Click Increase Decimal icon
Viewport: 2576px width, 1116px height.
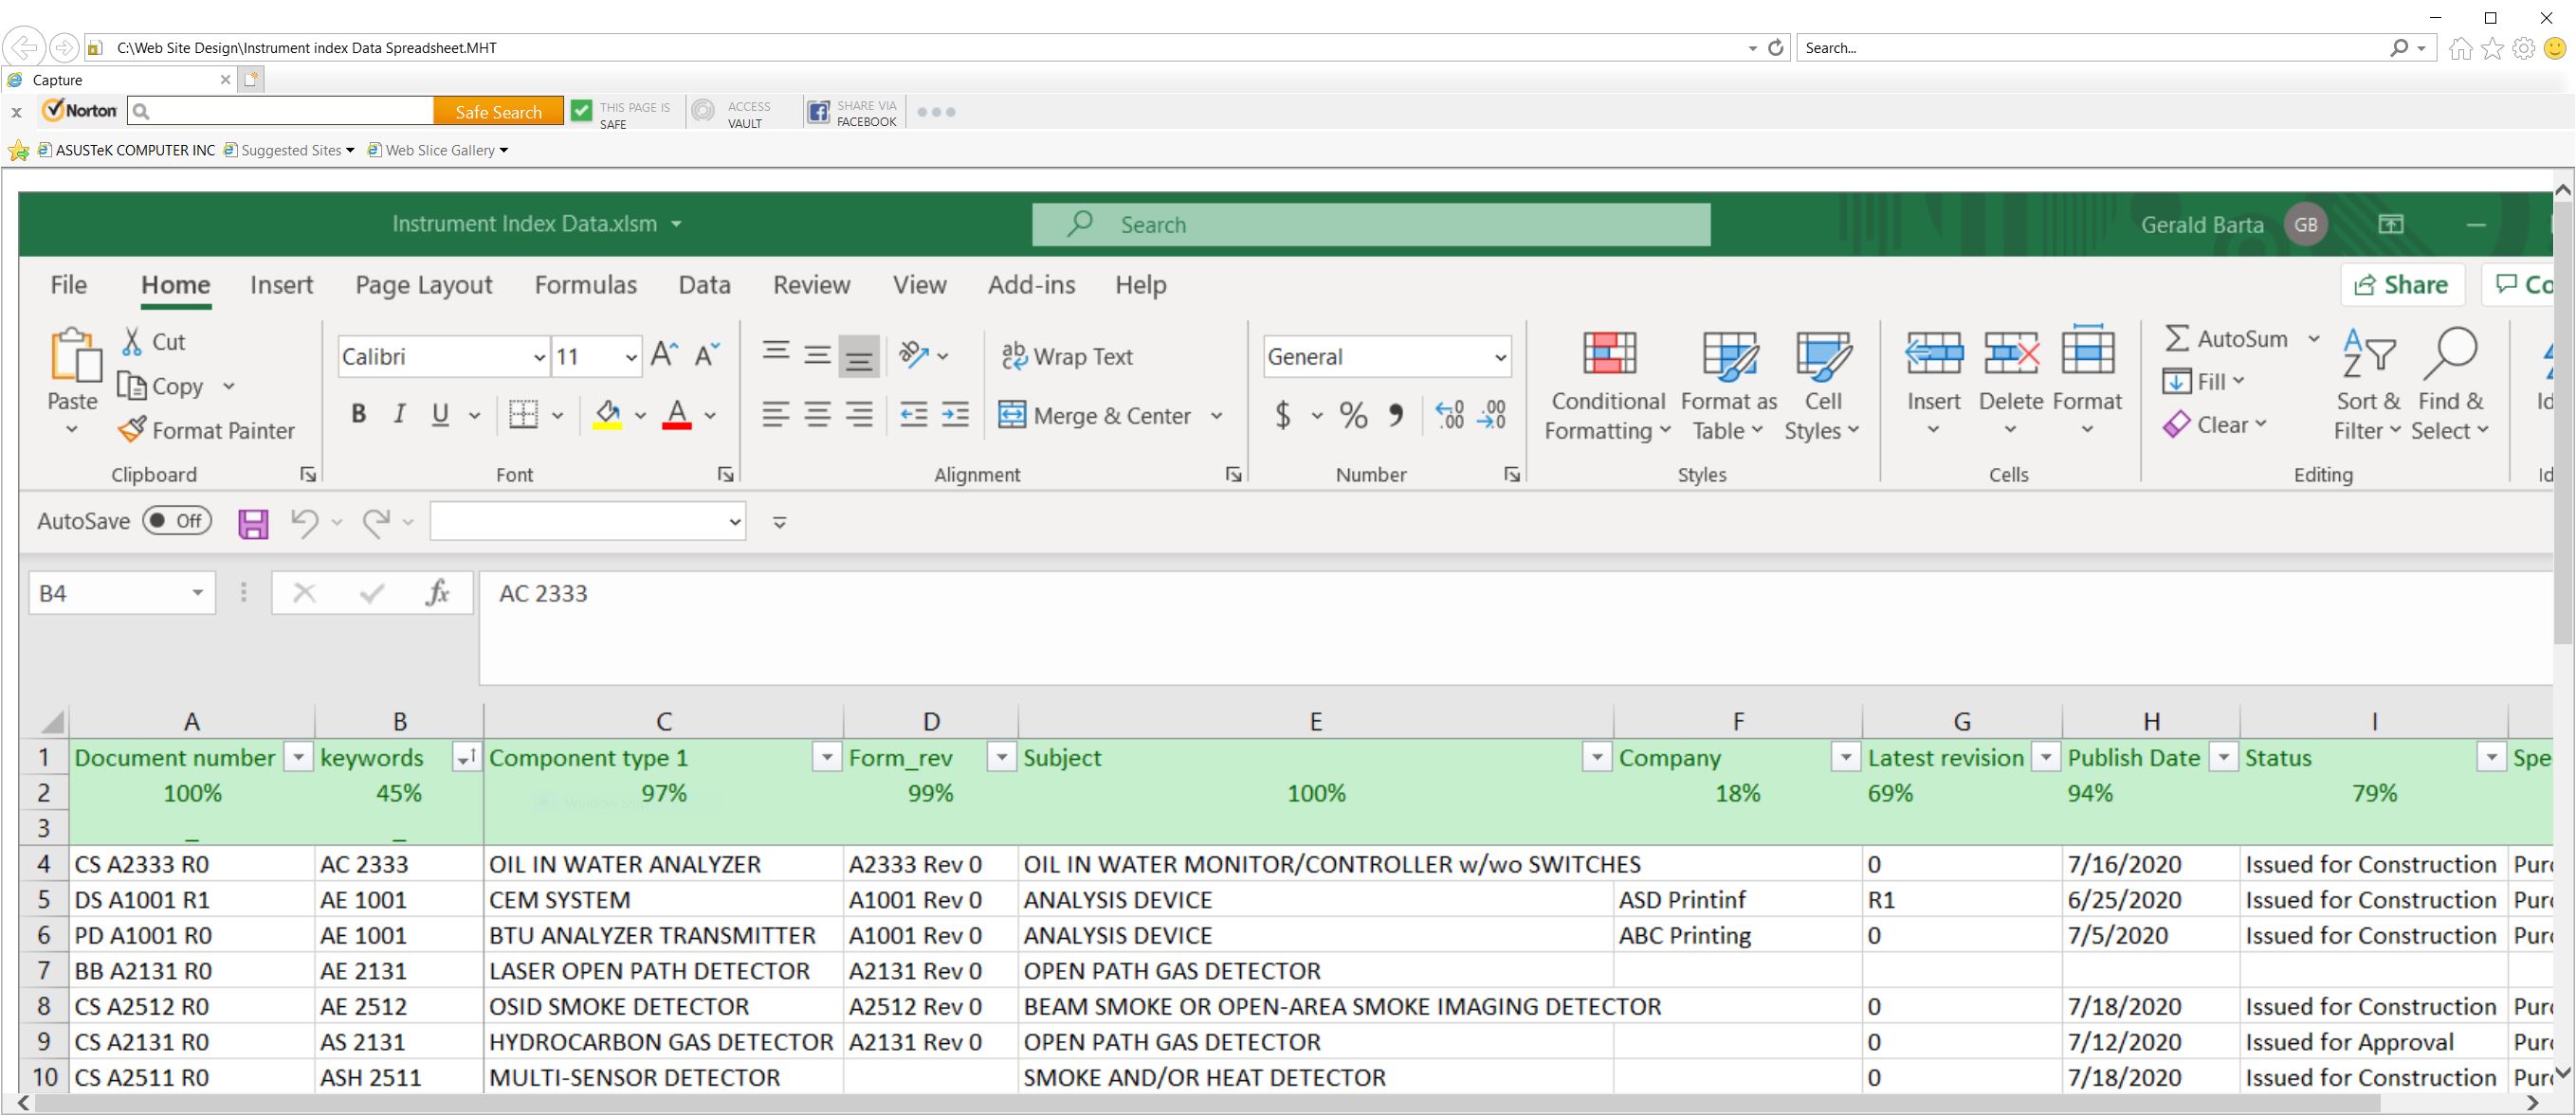[x=1449, y=415]
